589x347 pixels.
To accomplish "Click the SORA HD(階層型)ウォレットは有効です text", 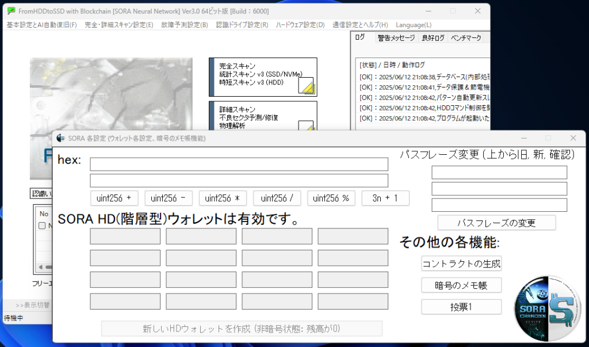I will tap(178, 219).
